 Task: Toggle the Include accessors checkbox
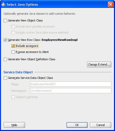[x=13, y=46]
